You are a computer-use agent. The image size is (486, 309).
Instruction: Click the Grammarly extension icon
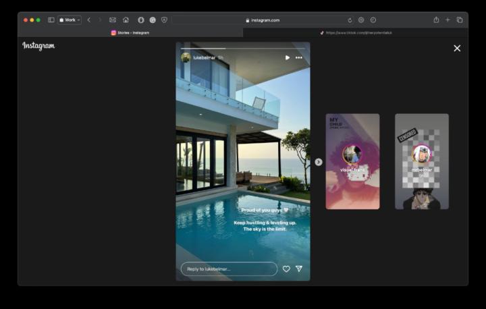tap(153, 20)
